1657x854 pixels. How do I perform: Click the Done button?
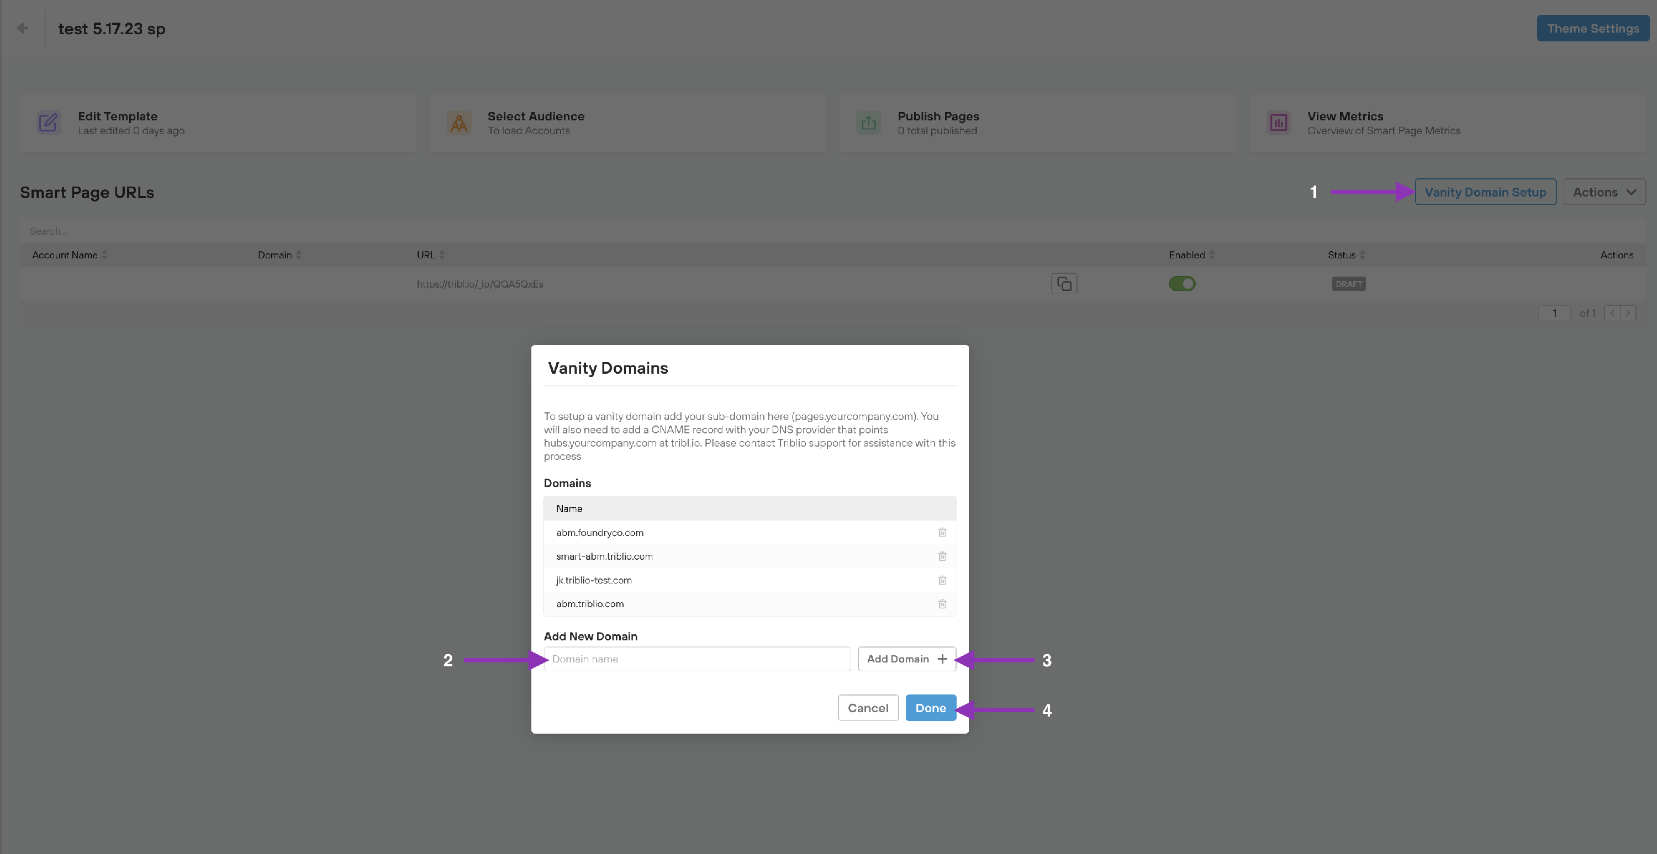pyautogui.click(x=930, y=708)
